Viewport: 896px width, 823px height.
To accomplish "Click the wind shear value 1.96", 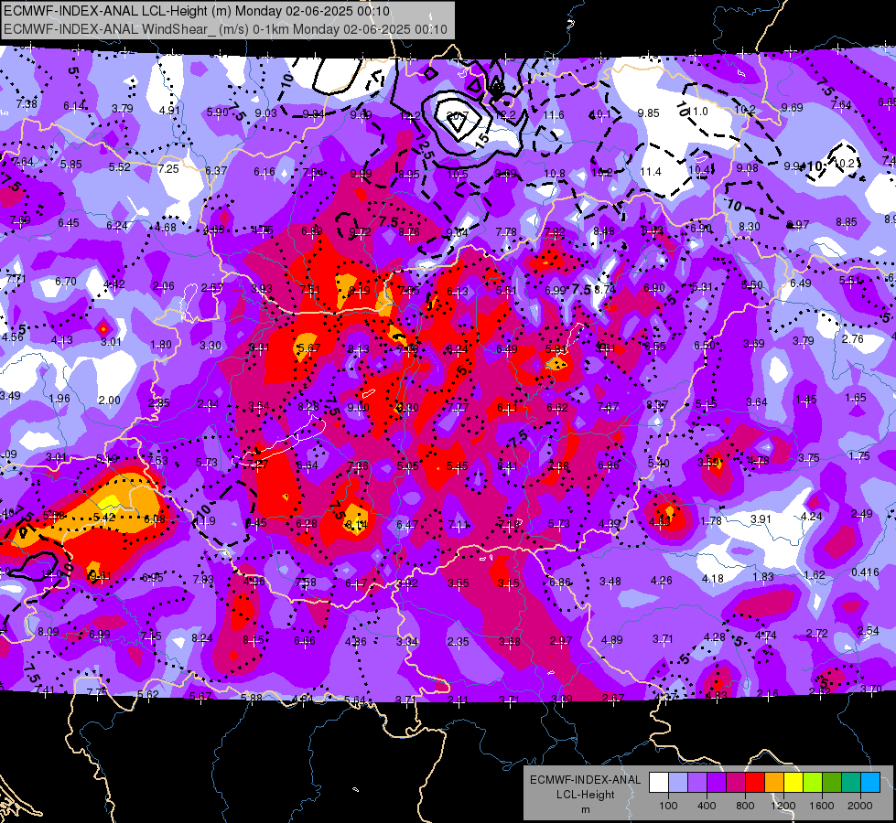I will (59, 399).
